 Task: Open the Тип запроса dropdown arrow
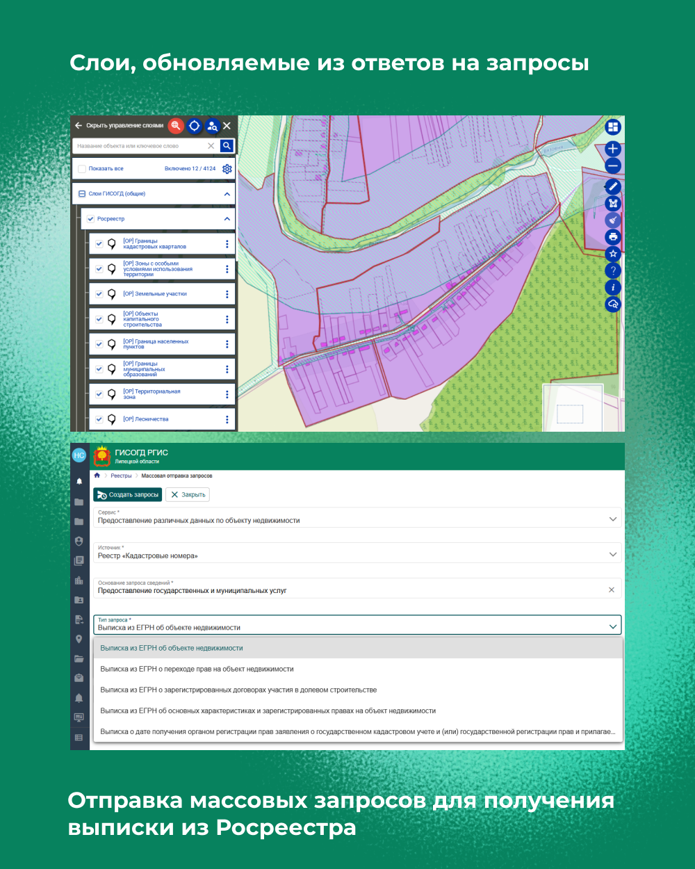[613, 626]
